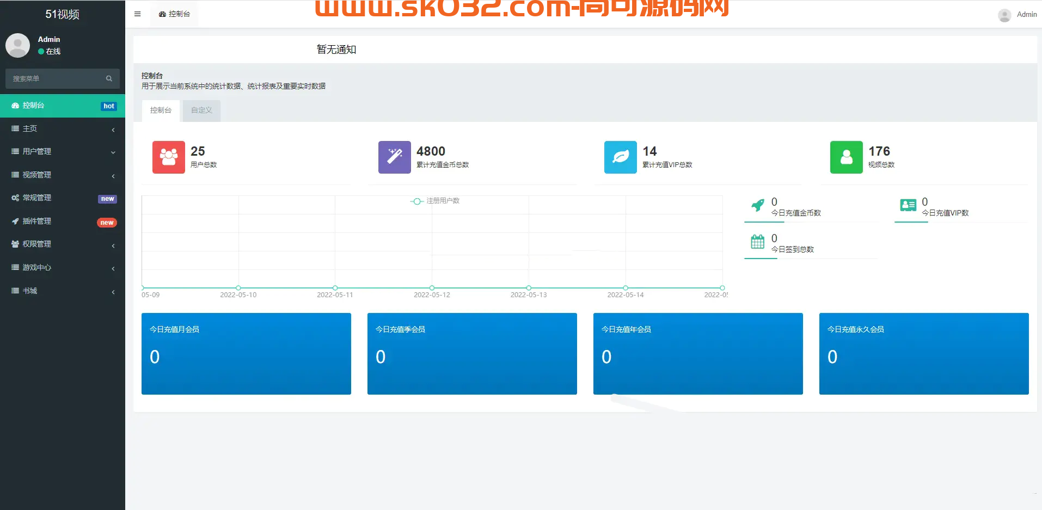Click the green user icon for 视频总数

pos(847,157)
